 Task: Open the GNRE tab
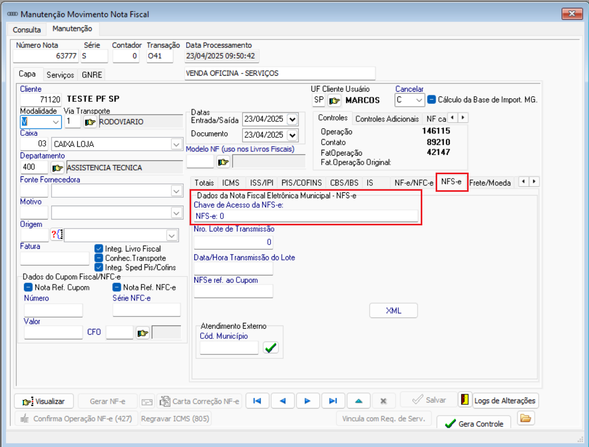(92, 75)
